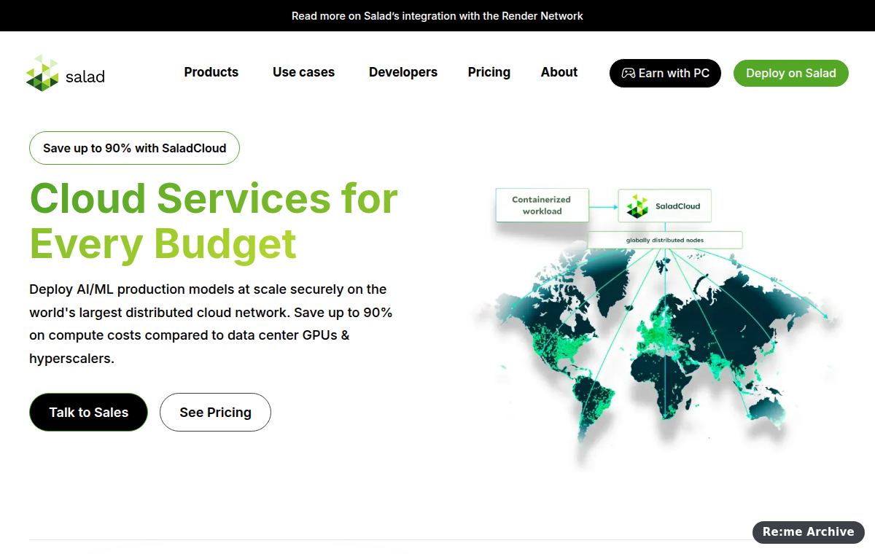Screen dimensions: 875x554
Task: Open the Developers menu
Action: click(403, 72)
